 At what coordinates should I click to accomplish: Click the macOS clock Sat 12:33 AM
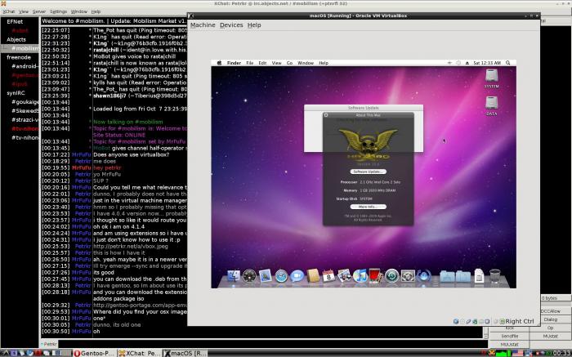coord(487,63)
